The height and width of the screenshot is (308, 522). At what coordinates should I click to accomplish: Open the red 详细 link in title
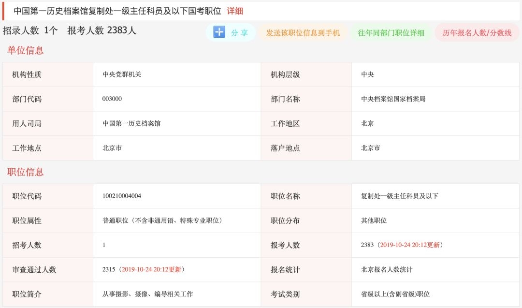(235, 11)
